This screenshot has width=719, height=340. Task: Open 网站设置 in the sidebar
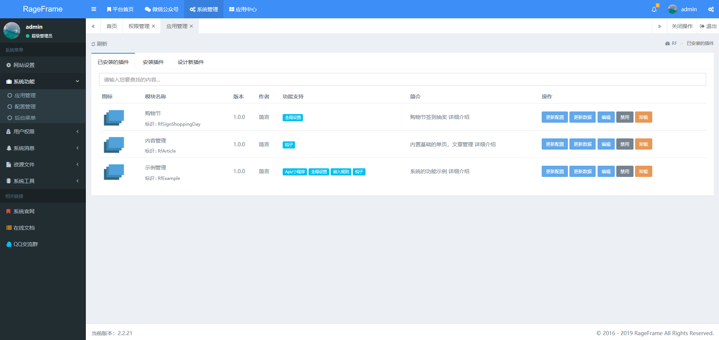tap(43, 65)
